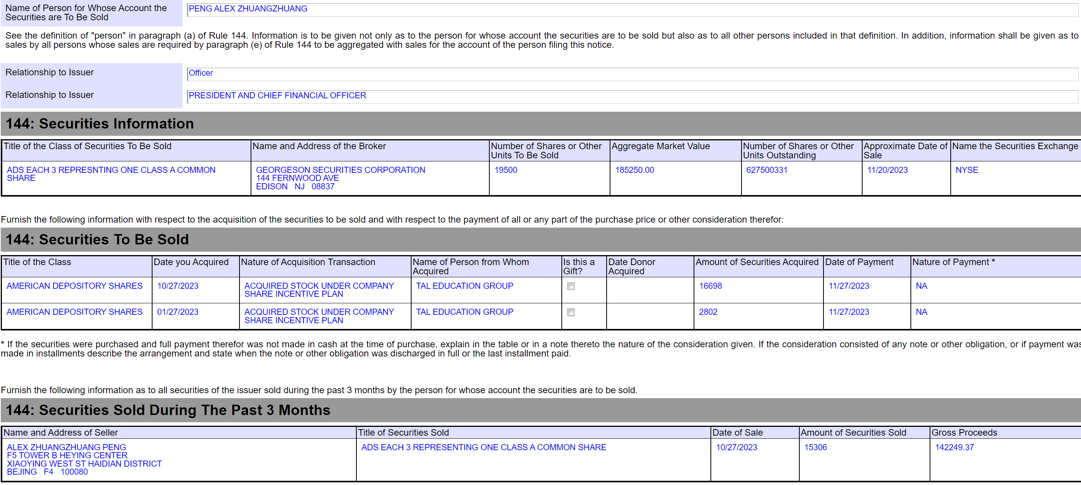The width and height of the screenshot is (1081, 485).
Task: Click the gross proceeds value 142249.37
Action: point(954,447)
